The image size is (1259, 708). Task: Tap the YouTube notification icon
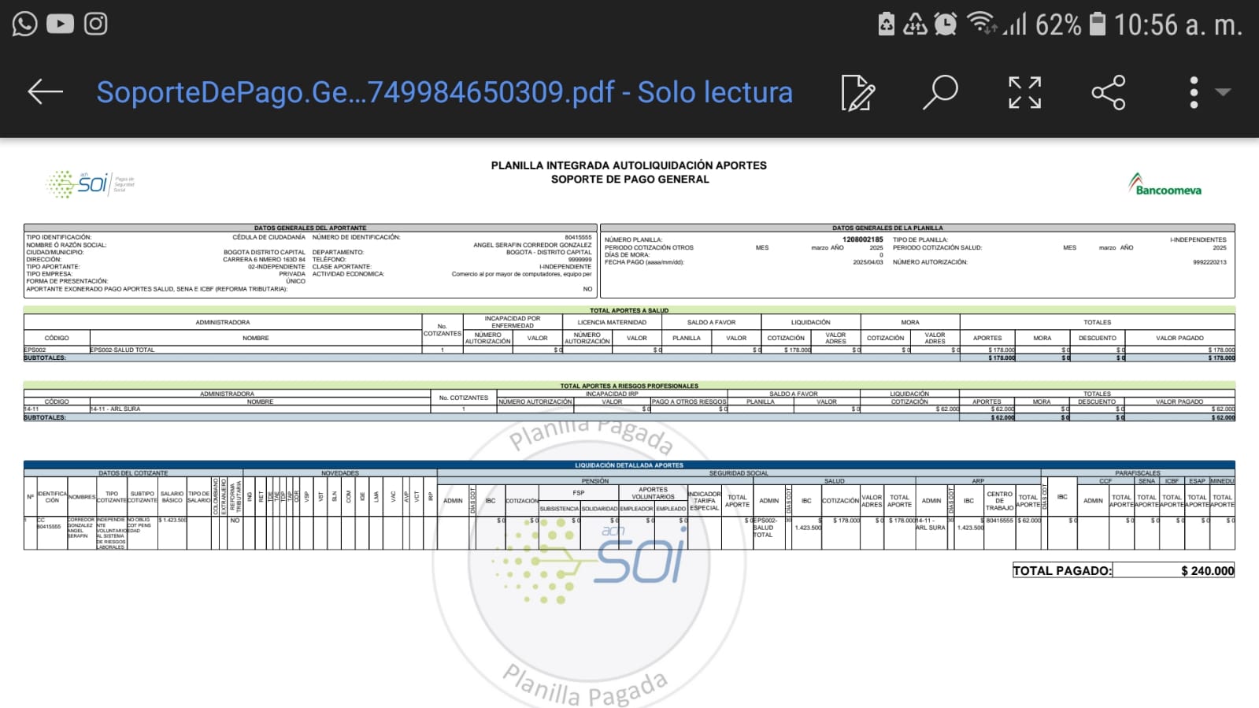pyautogui.click(x=60, y=24)
